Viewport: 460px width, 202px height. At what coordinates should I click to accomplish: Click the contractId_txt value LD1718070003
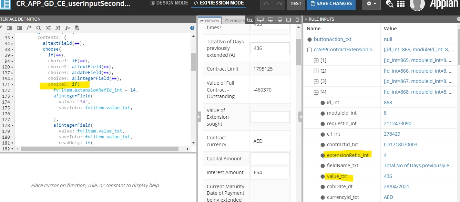pyautogui.click(x=400, y=145)
